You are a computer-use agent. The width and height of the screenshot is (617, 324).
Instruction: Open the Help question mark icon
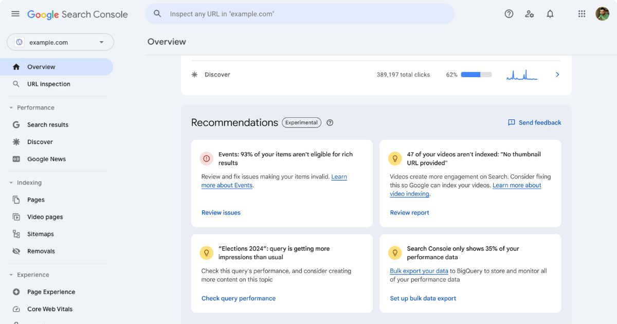[x=509, y=14]
